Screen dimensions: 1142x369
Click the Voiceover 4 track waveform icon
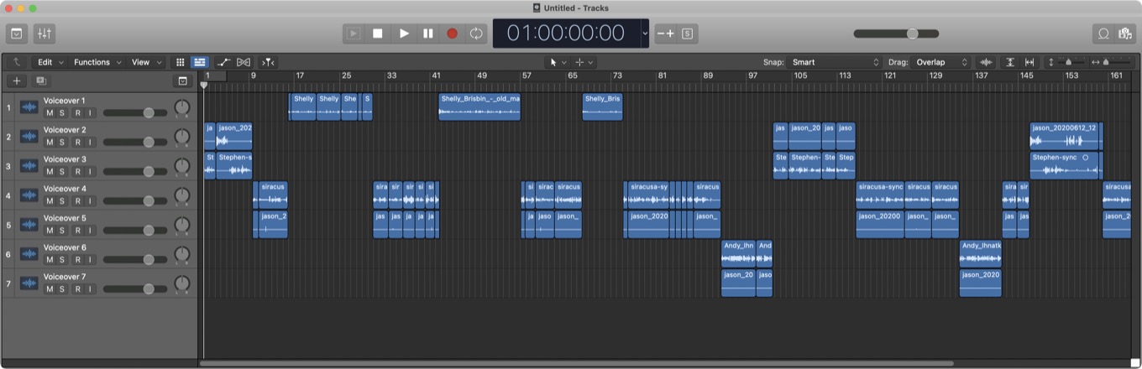[29, 195]
